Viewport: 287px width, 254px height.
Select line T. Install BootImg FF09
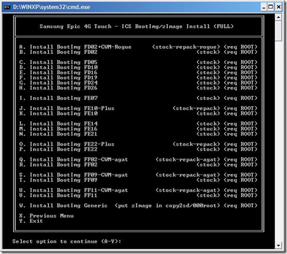tap(58, 180)
